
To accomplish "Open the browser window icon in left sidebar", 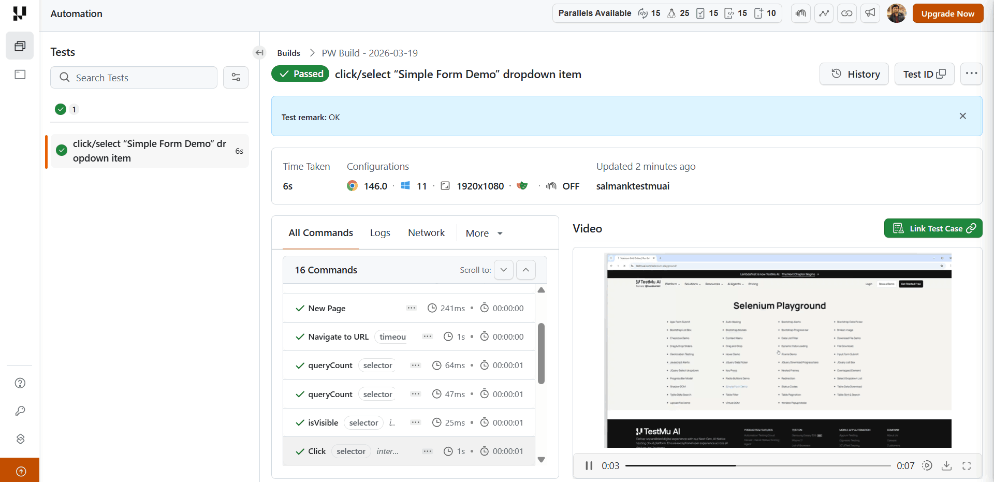I will click(20, 75).
